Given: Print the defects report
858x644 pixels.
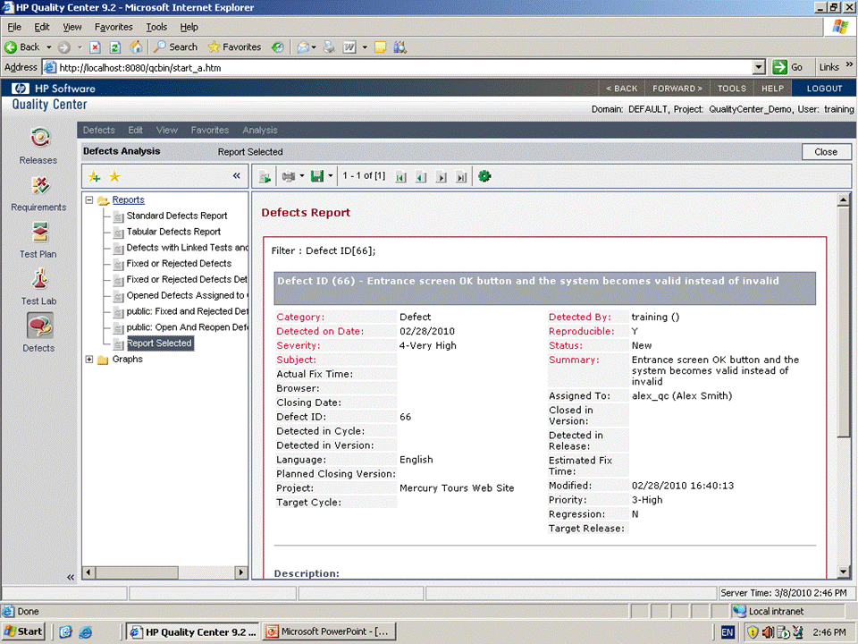Looking at the screenshot, I should (289, 176).
